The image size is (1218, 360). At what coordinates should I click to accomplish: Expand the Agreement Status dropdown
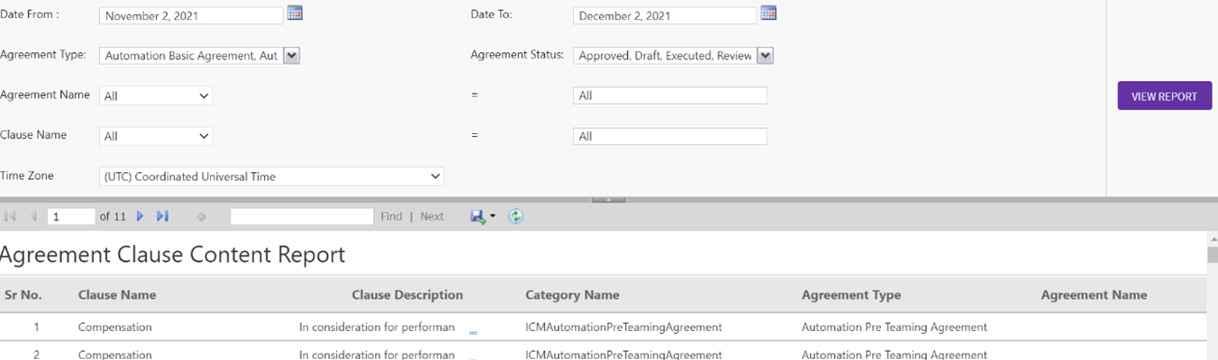click(x=764, y=56)
